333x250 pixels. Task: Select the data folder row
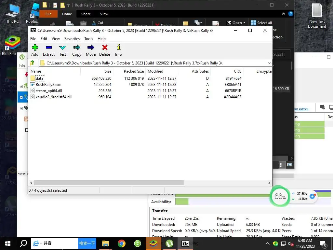click(x=39, y=78)
